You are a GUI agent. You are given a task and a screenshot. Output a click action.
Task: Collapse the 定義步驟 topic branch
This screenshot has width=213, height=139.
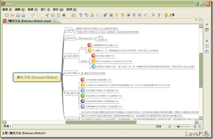point(78,56)
